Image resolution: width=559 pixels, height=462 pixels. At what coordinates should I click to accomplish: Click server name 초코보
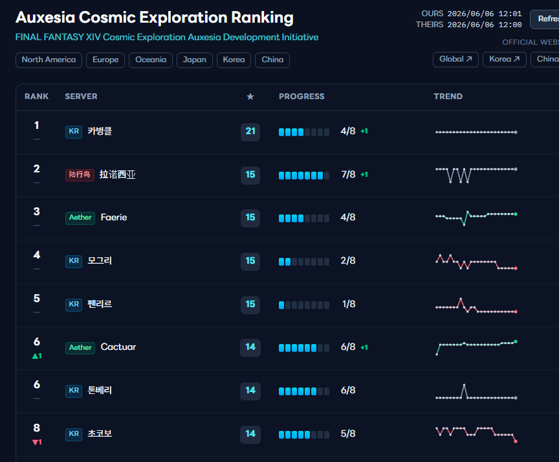100,433
